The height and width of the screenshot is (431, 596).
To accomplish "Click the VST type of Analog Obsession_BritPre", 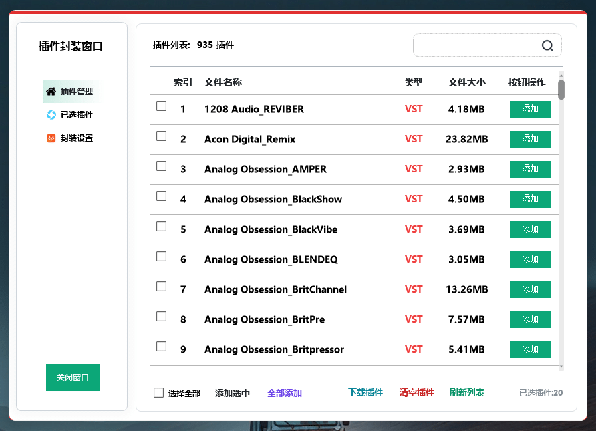I will coord(414,319).
